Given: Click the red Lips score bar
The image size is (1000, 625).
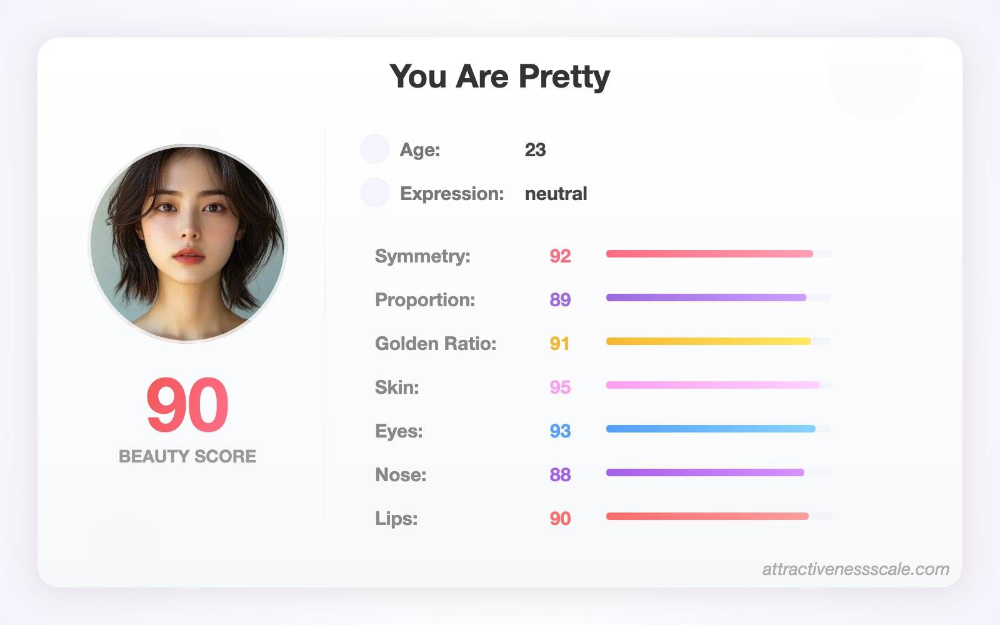Looking at the screenshot, I should pyautogui.click(x=719, y=516).
